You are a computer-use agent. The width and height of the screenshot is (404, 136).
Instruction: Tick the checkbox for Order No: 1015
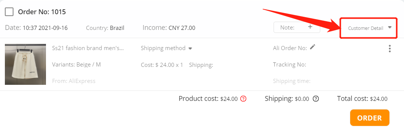coord(9,12)
